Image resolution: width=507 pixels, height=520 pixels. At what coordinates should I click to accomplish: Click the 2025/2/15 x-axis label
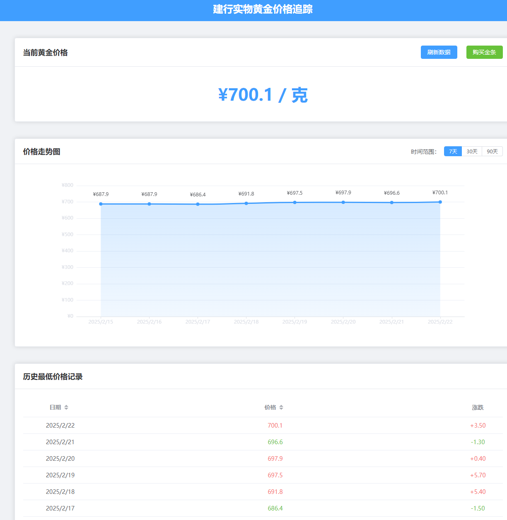[x=101, y=322]
